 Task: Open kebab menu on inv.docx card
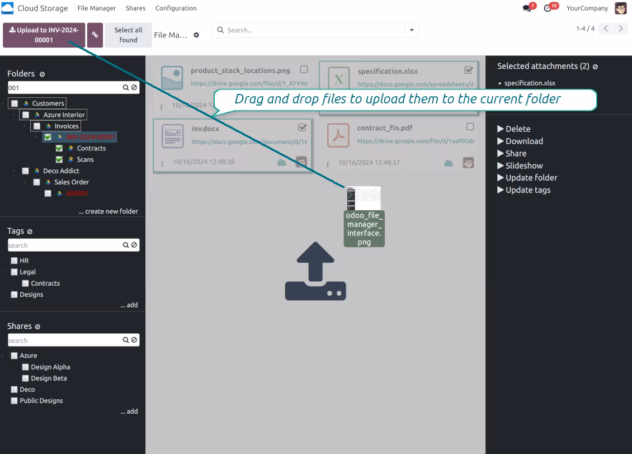tap(162, 164)
